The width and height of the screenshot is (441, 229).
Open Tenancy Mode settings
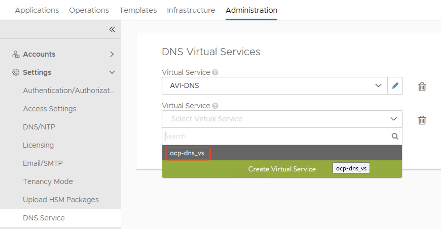click(x=48, y=181)
